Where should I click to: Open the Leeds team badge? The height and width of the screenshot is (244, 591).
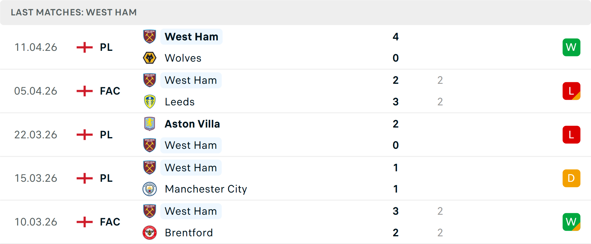tap(150, 102)
